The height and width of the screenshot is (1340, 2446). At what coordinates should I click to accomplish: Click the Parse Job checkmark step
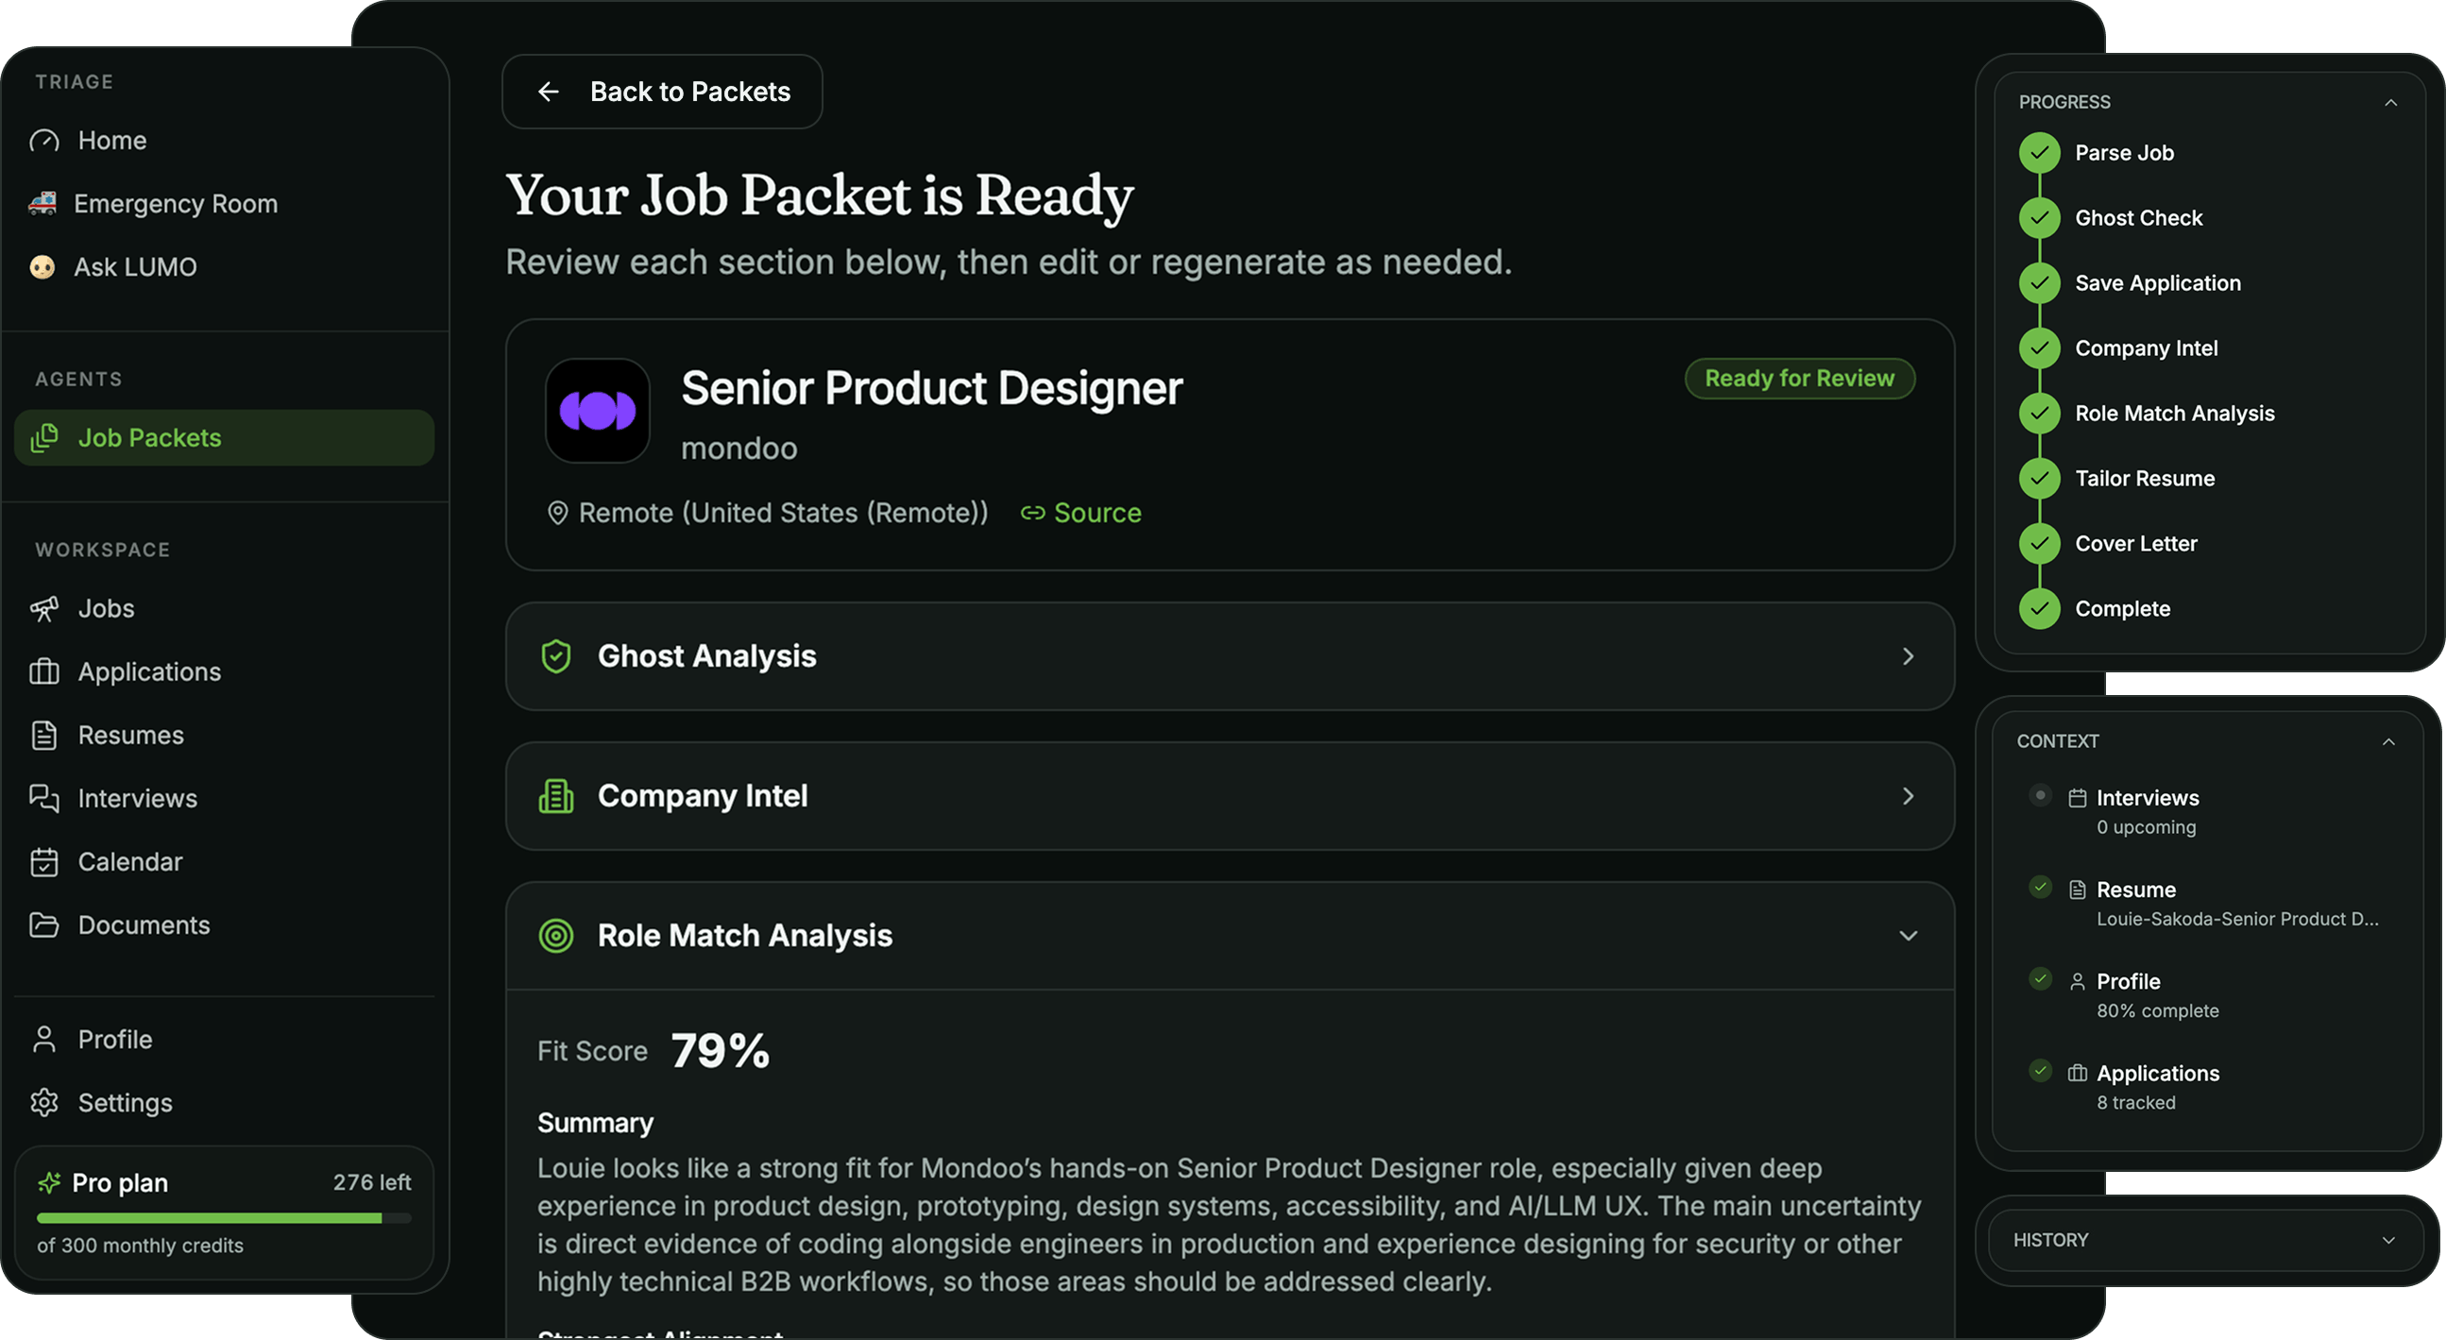click(x=2040, y=153)
